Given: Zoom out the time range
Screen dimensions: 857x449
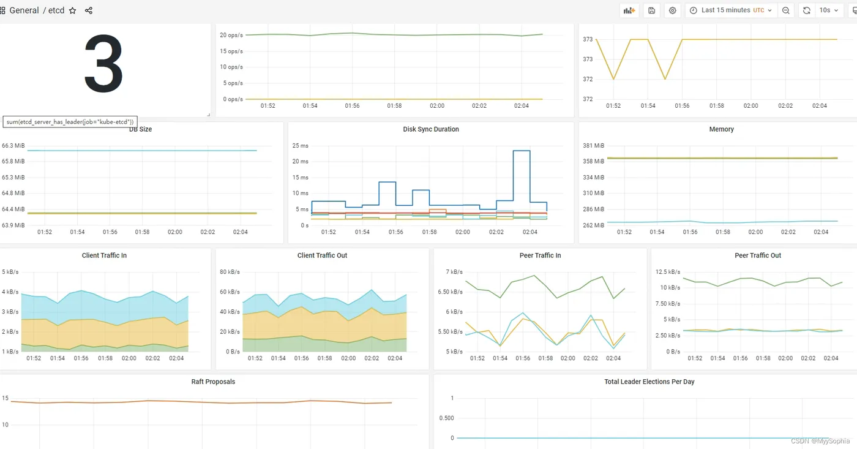Looking at the screenshot, I should coord(786,10).
